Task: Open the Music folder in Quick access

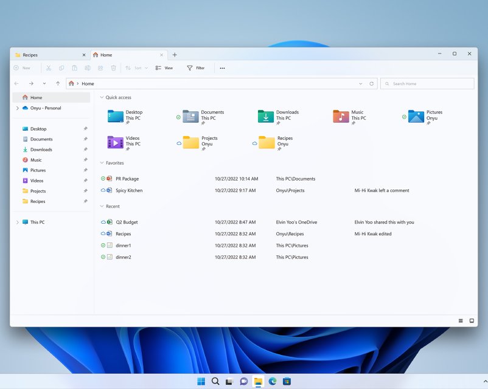Action: [349, 117]
